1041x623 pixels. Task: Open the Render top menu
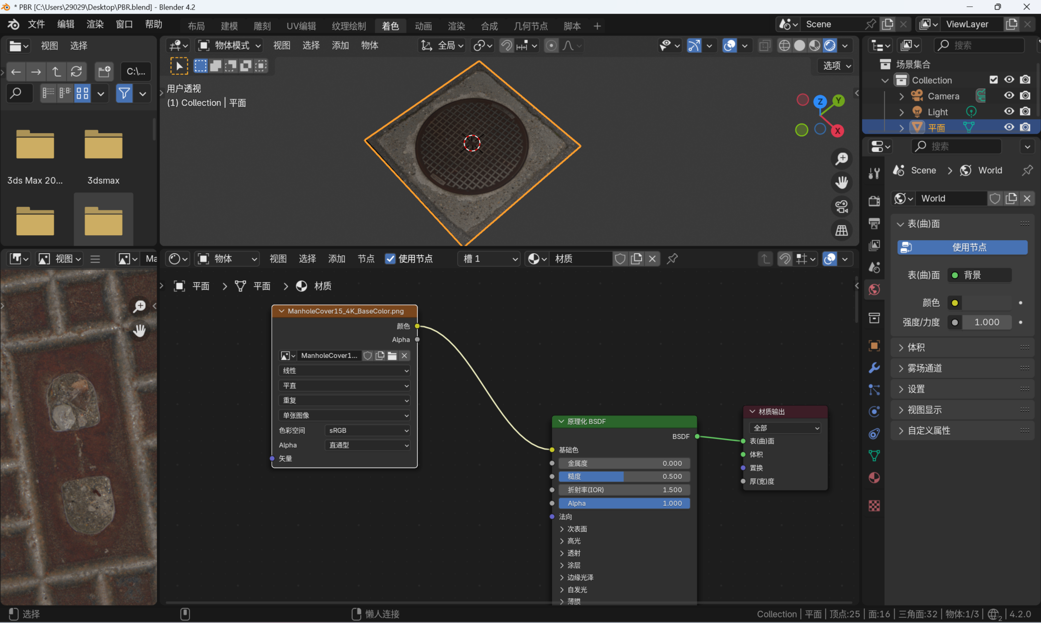click(x=95, y=24)
